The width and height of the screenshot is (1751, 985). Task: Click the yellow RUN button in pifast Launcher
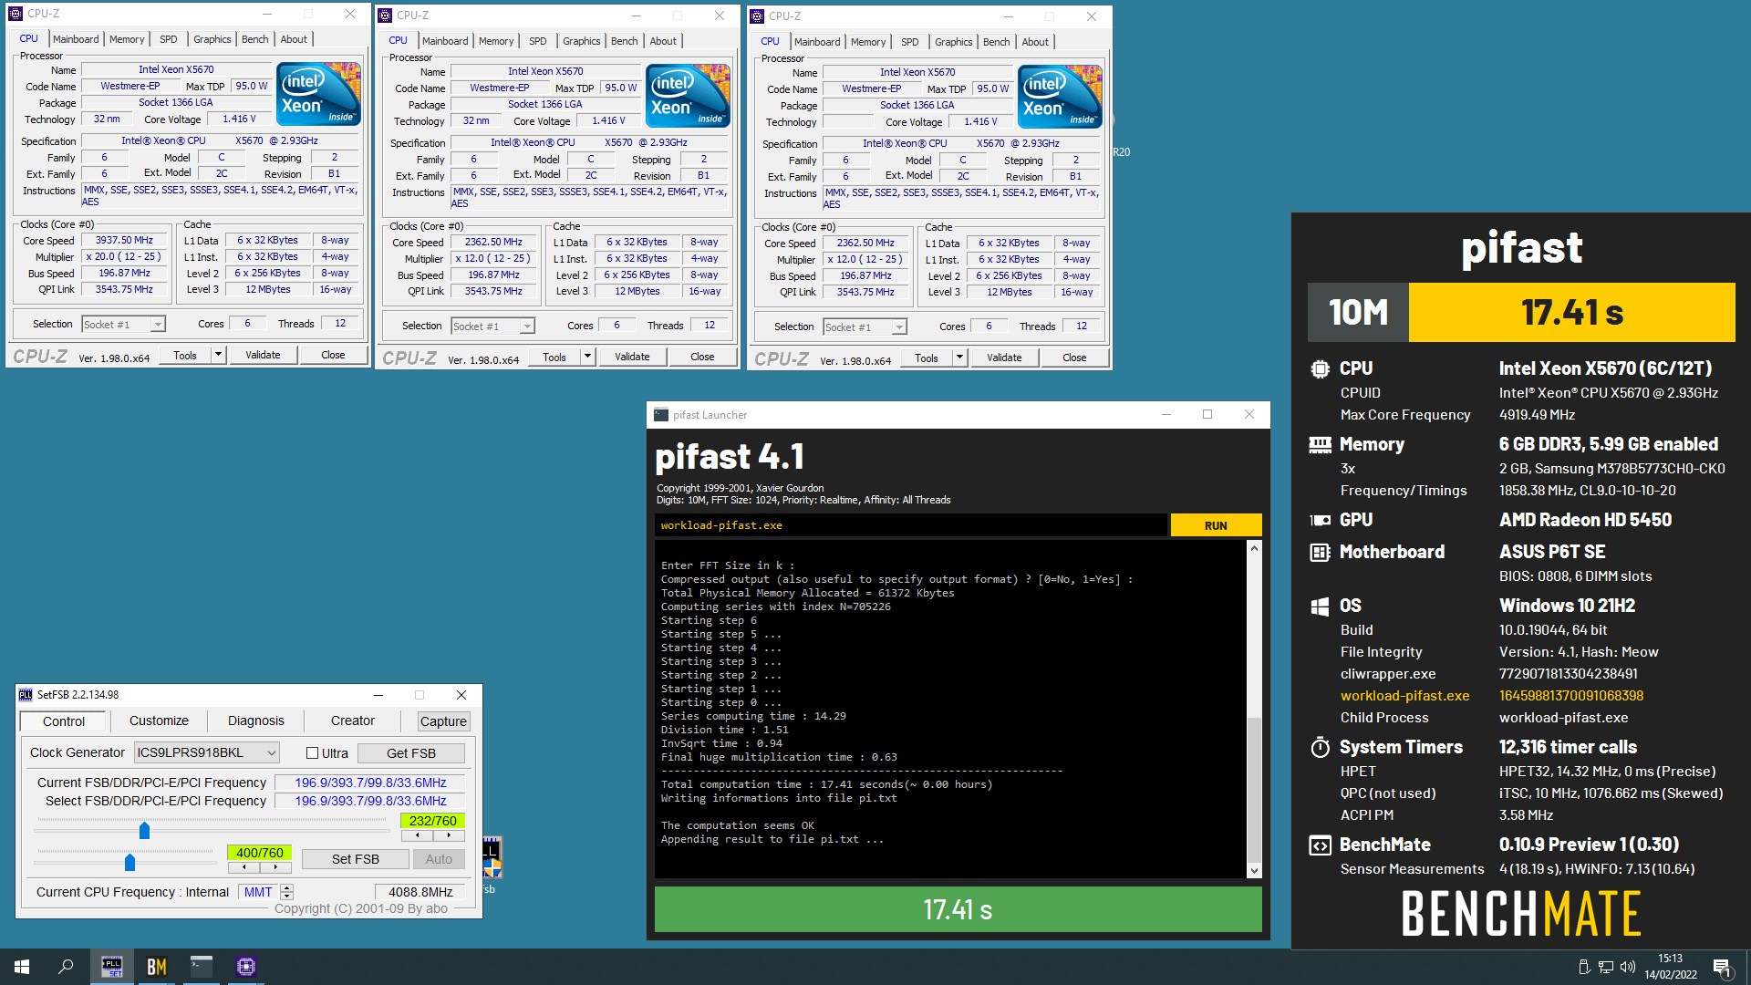(1216, 525)
